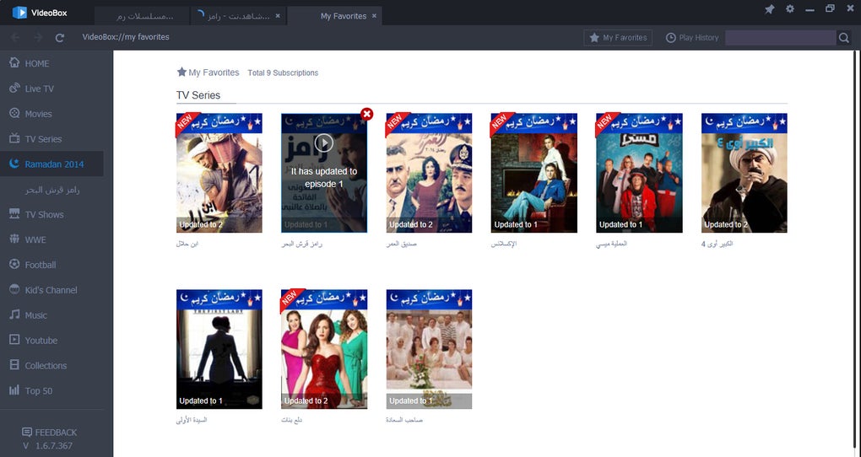This screenshot has height=457, width=861.
Task: Select Ramadan 2014 in sidebar
Action: pyautogui.click(x=51, y=164)
